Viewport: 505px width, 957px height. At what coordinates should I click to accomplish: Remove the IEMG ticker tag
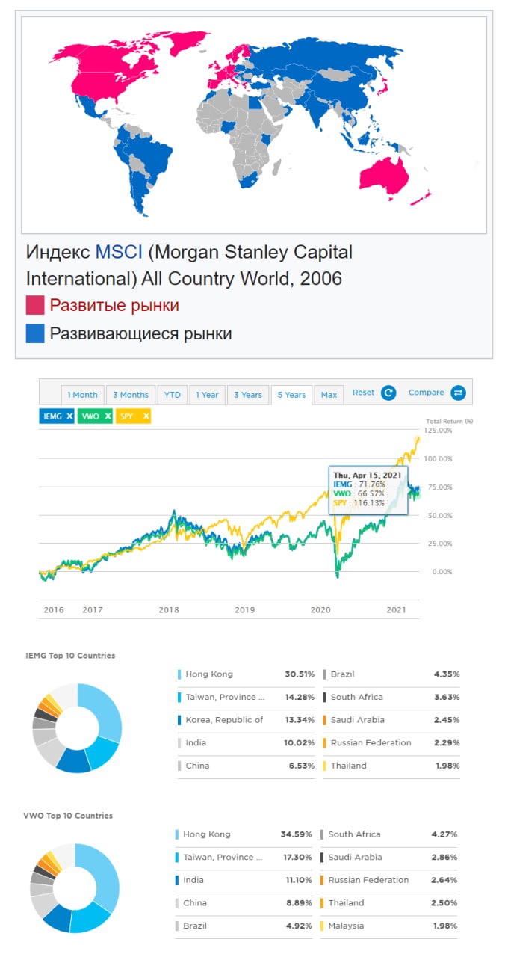click(x=69, y=416)
